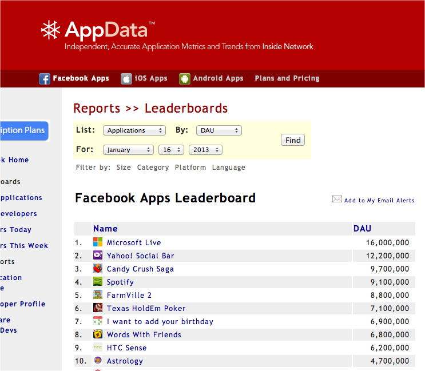The height and width of the screenshot is (371, 425).
Task: Click the Words With Friends app icon
Action: click(98, 334)
